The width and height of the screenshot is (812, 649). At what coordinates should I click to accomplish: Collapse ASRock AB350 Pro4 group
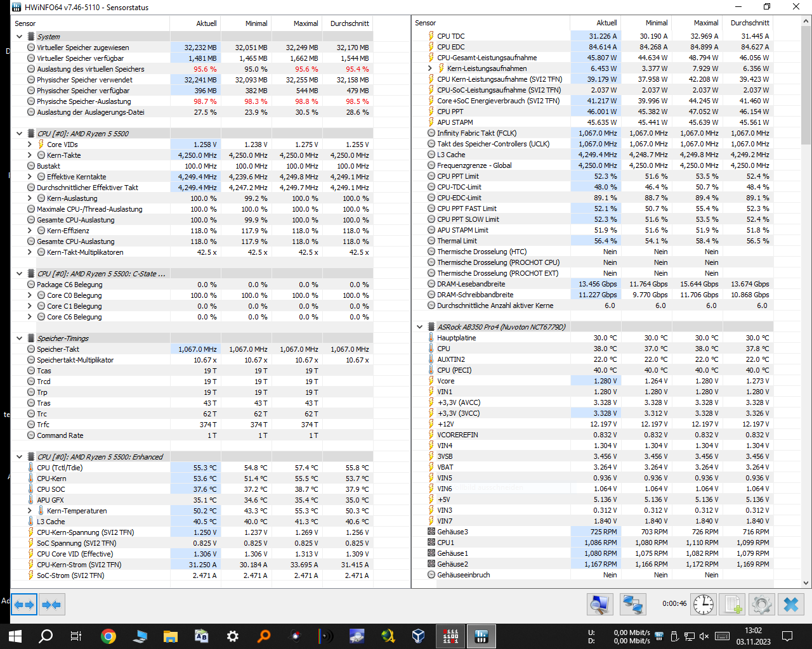(x=419, y=327)
